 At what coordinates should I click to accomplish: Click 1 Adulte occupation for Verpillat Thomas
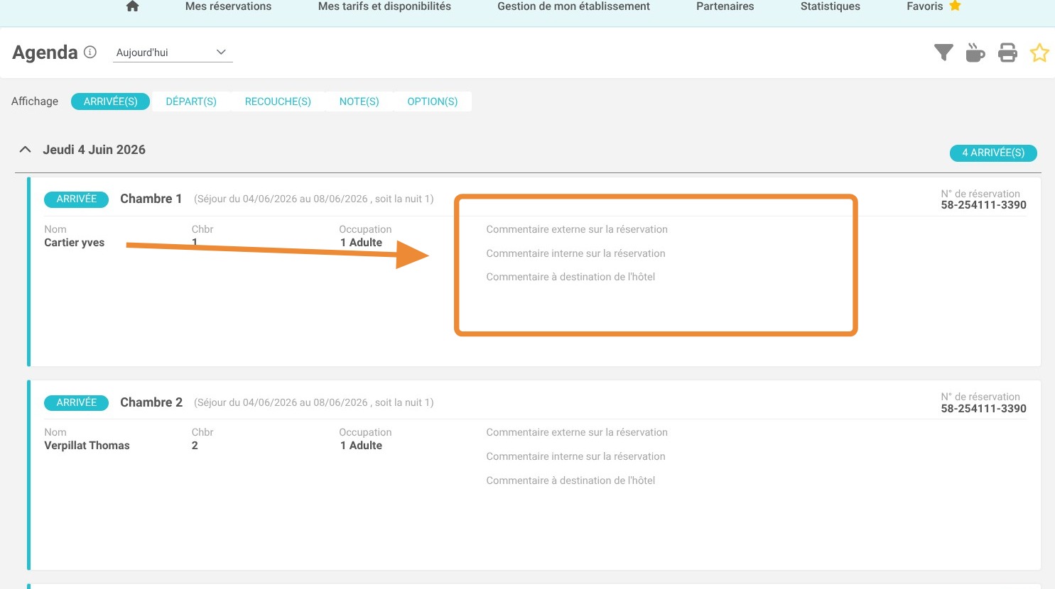361,446
